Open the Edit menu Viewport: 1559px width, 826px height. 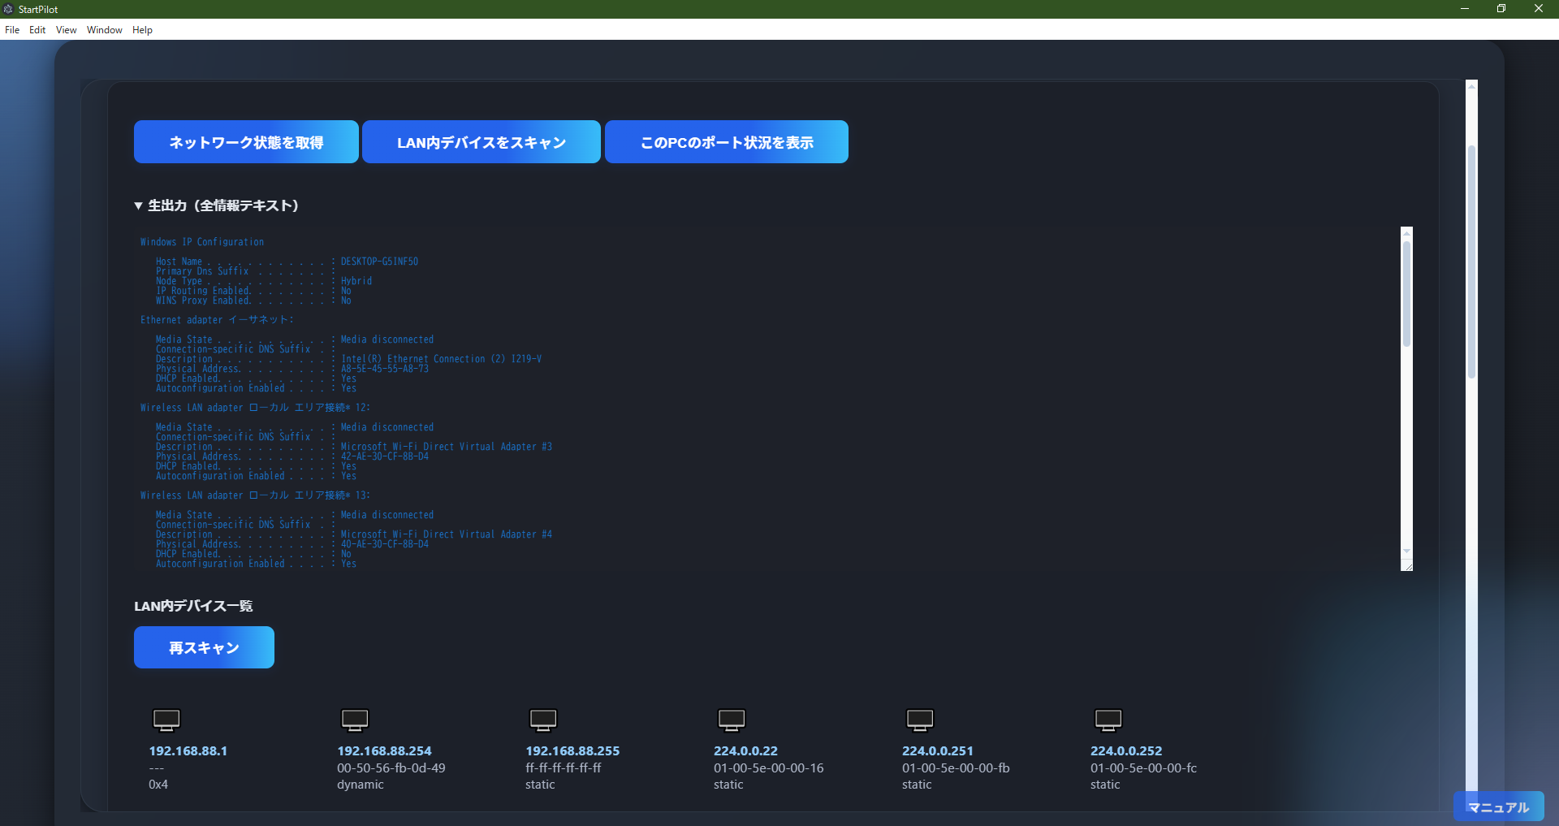coord(37,30)
